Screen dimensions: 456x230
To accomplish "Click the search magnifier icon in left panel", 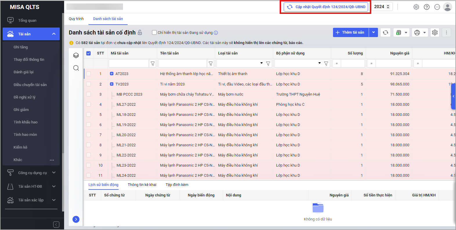I will click(x=76, y=68).
